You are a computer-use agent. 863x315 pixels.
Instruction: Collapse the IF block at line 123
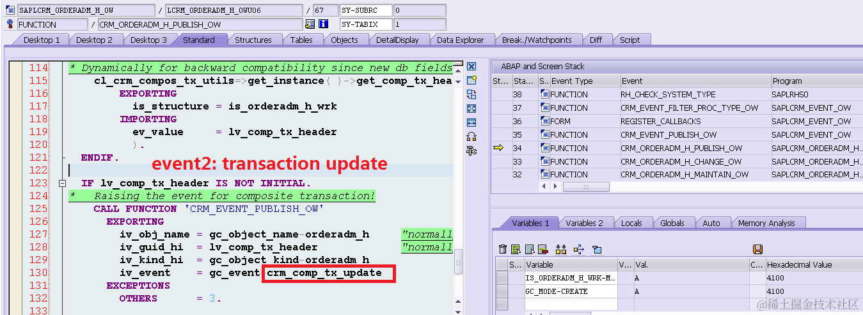62,183
